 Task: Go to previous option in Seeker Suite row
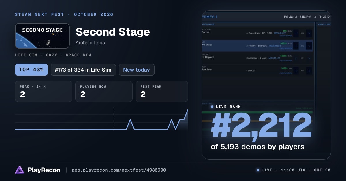[x=296, y=71]
